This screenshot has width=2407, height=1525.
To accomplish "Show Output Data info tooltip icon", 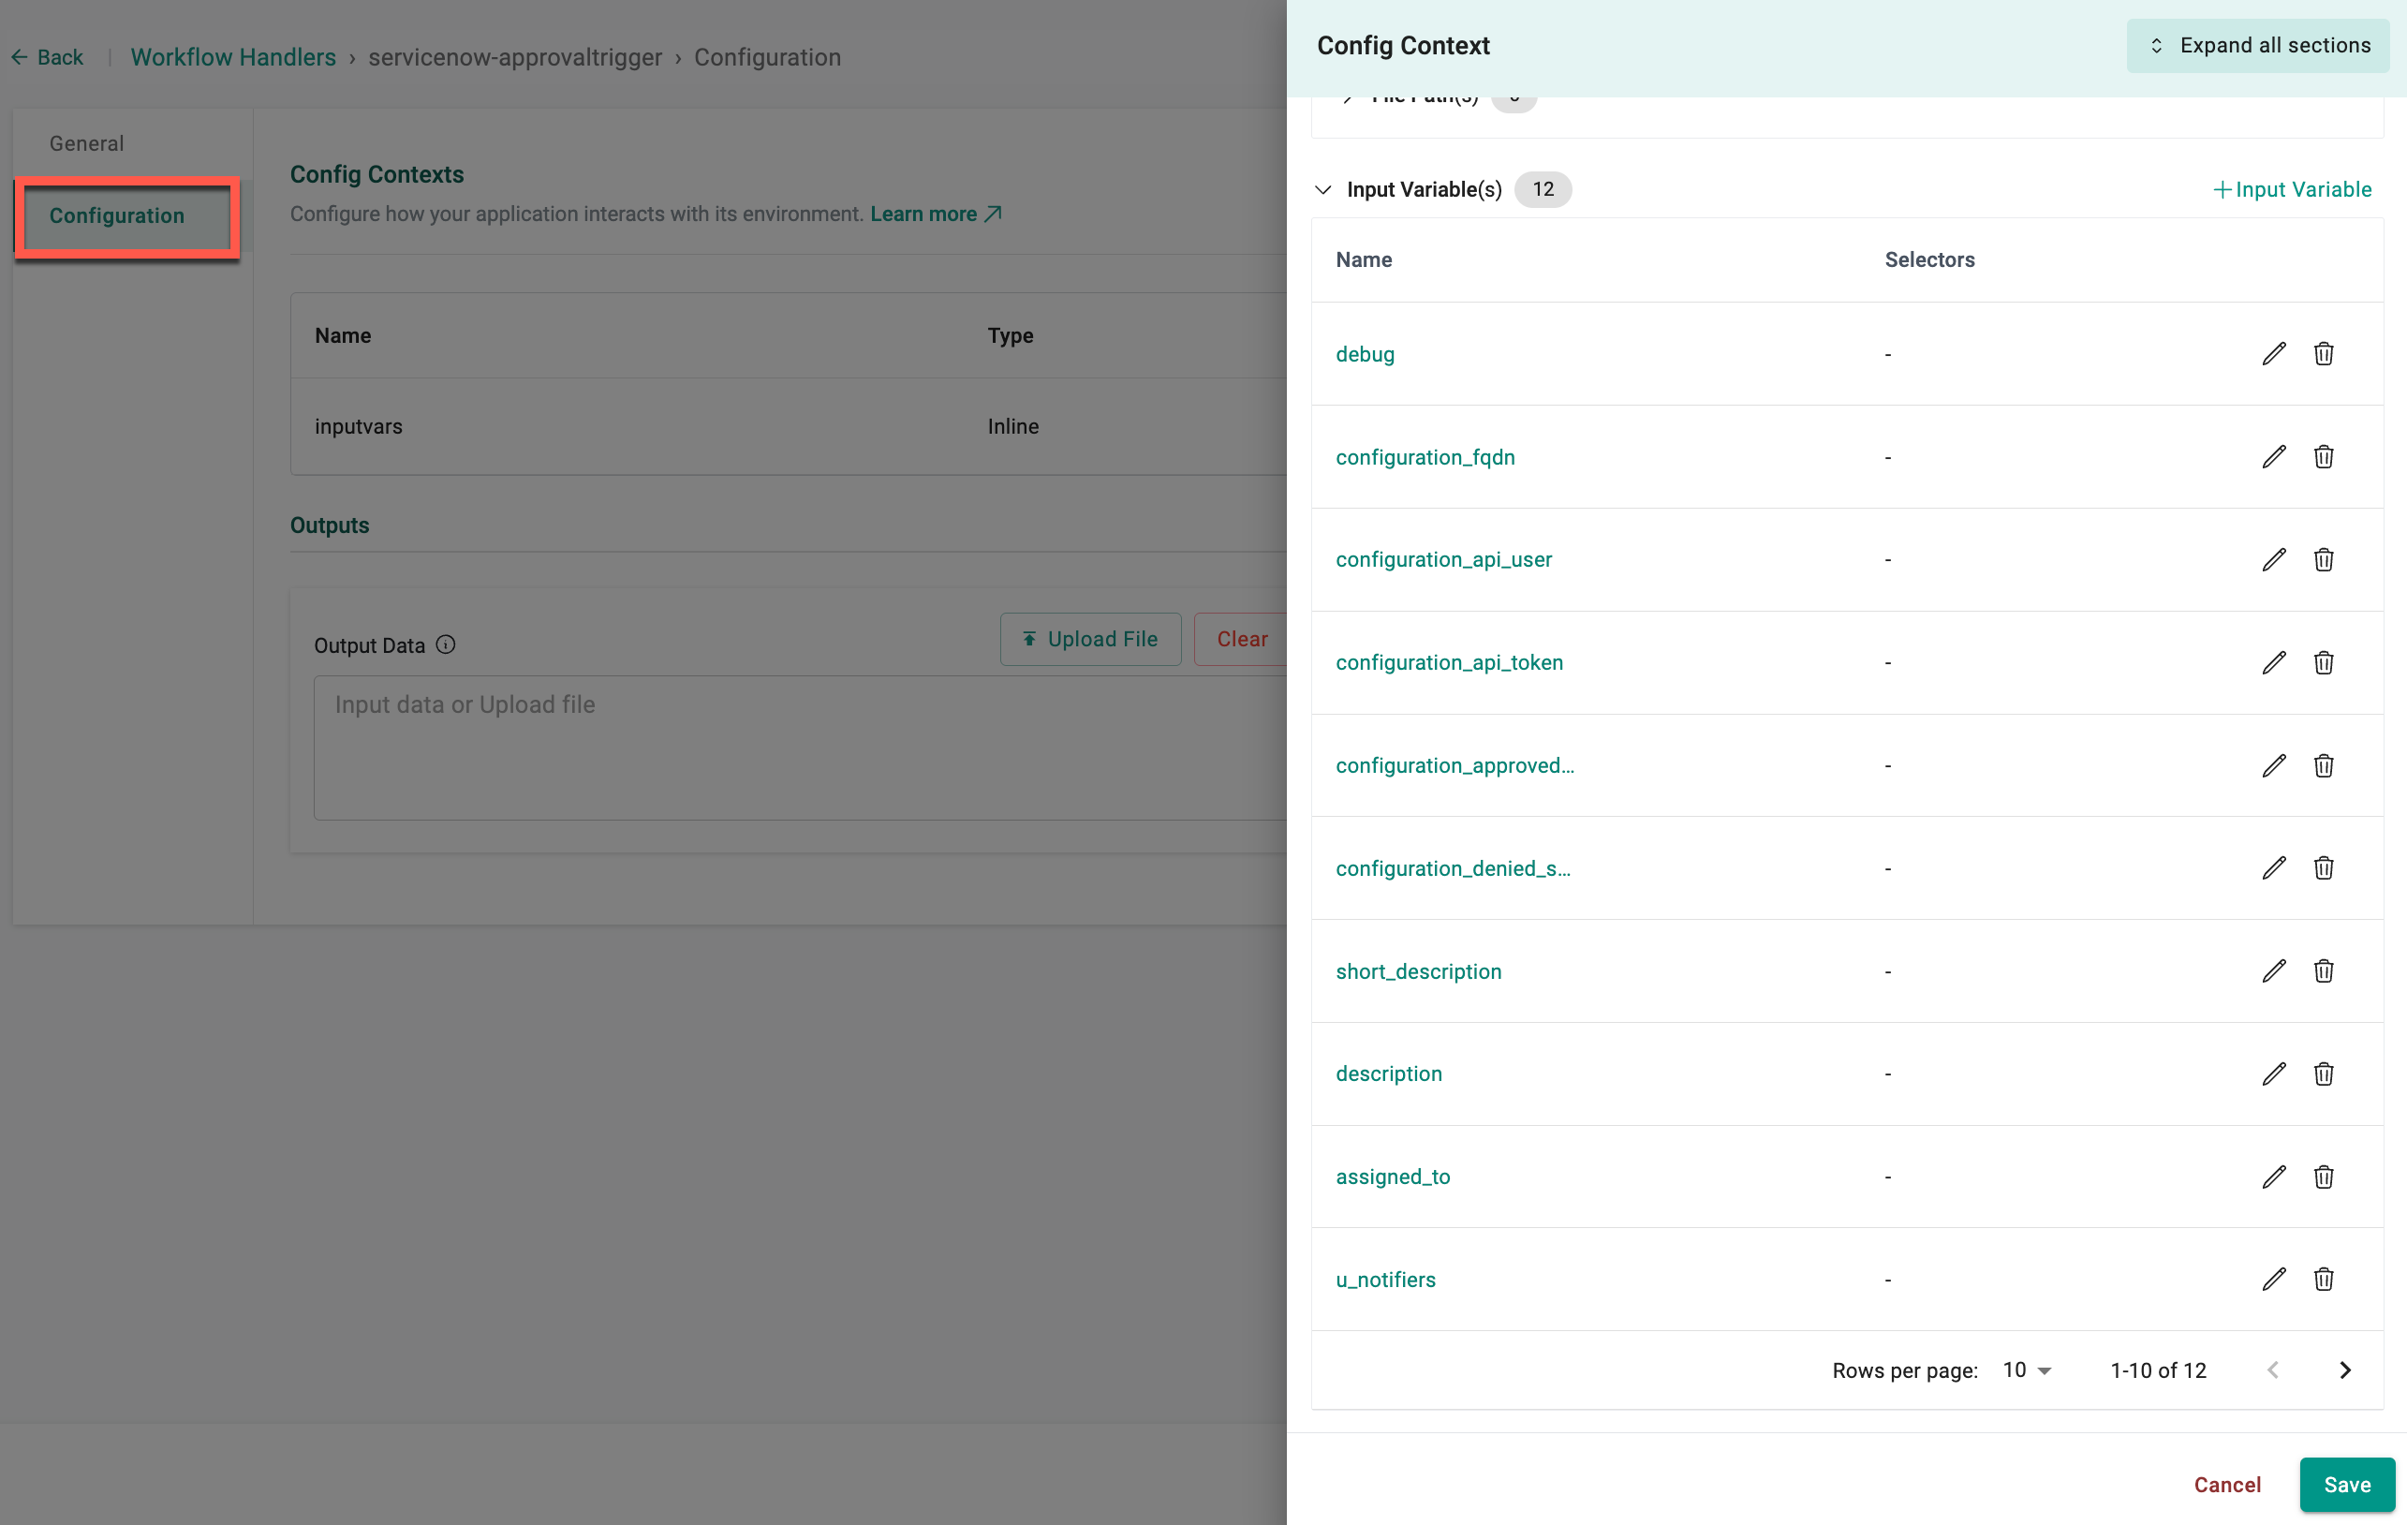I will coord(446,645).
